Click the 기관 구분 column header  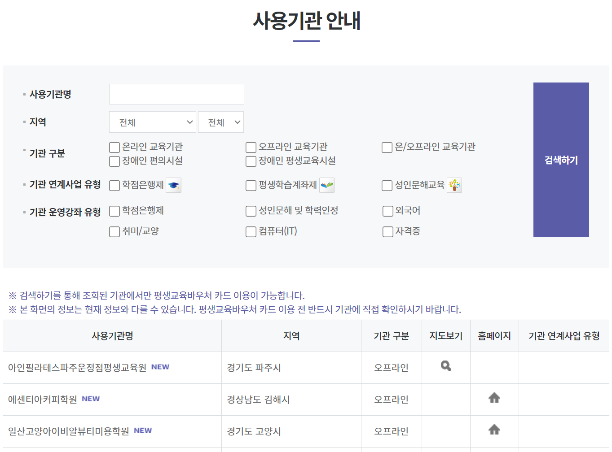[392, 336]
